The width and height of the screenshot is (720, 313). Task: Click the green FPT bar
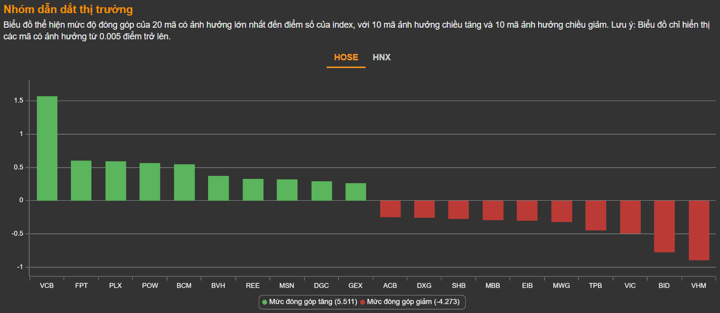pyautogui.click(x=81, y=180)
